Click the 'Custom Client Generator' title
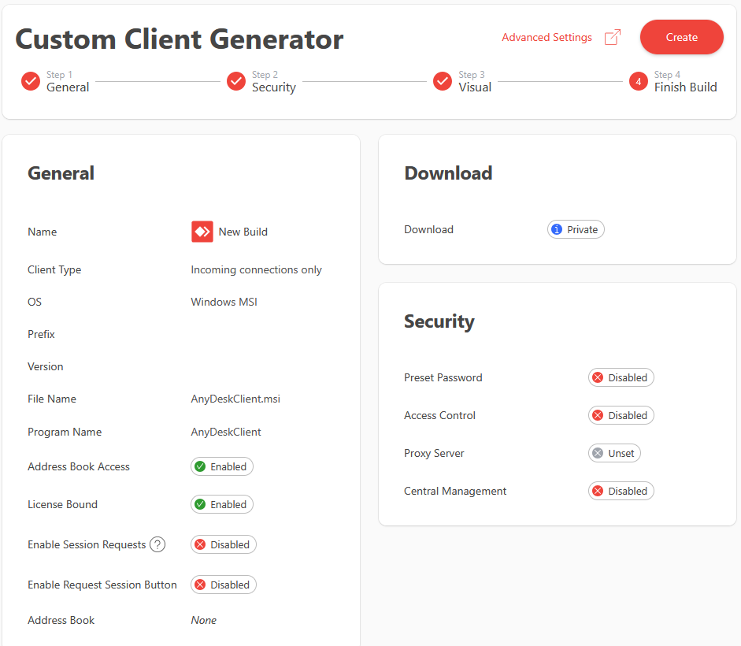 point(180,39)
